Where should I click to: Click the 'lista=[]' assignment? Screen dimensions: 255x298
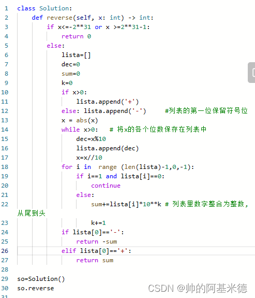pyautogui.click(x=76, y=55)
